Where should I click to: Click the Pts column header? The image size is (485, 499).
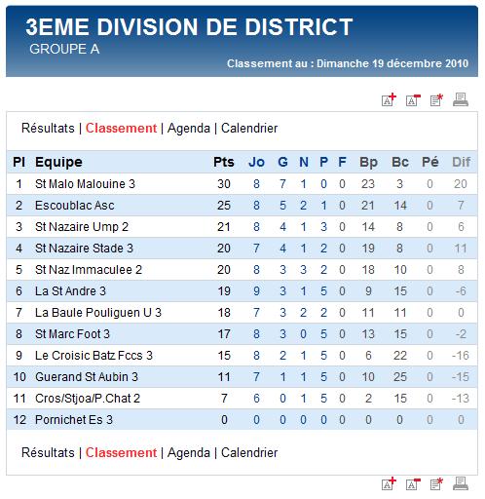tap(224, 162)
